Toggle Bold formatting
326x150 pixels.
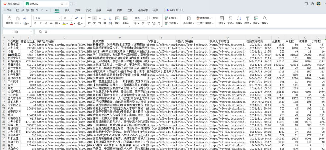pos(35,23)
